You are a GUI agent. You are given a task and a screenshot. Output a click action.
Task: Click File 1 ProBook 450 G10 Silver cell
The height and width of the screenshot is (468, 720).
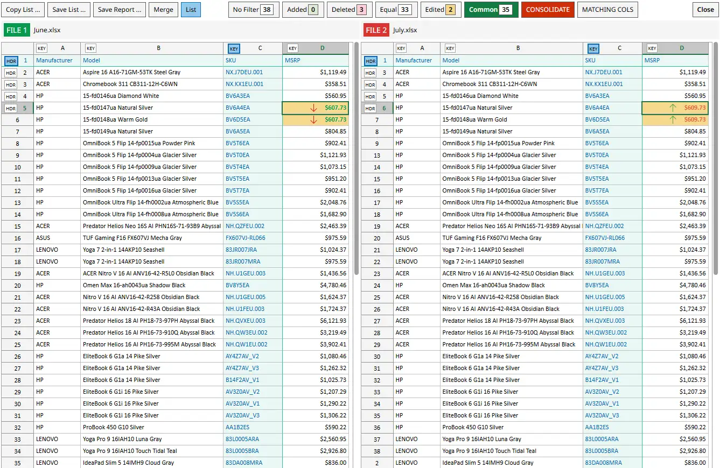point(152,428)
